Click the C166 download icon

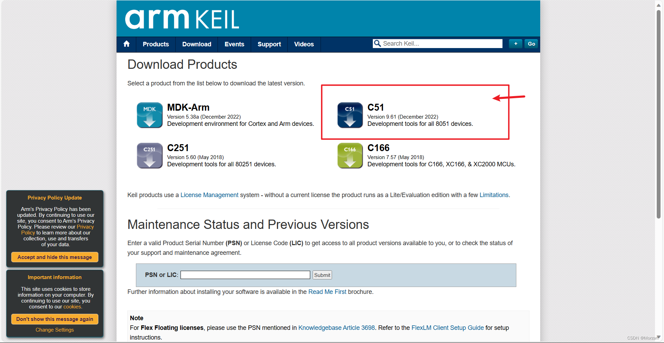[350, 156]
